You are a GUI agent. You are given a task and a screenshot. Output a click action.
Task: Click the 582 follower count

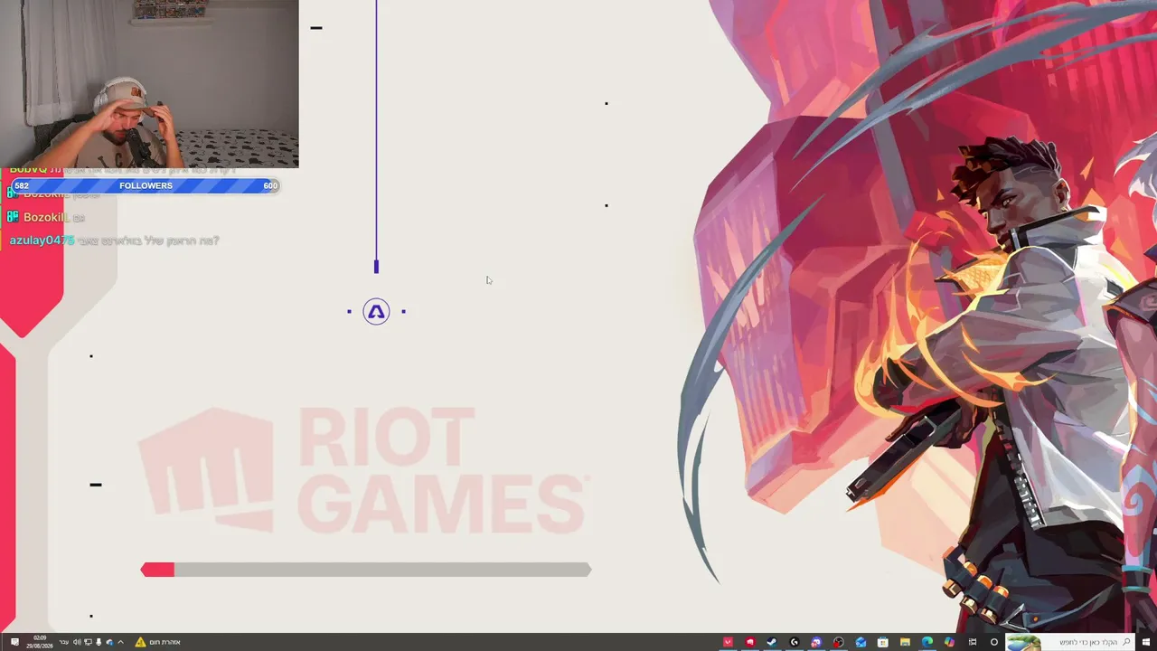[x=22, y=185]
